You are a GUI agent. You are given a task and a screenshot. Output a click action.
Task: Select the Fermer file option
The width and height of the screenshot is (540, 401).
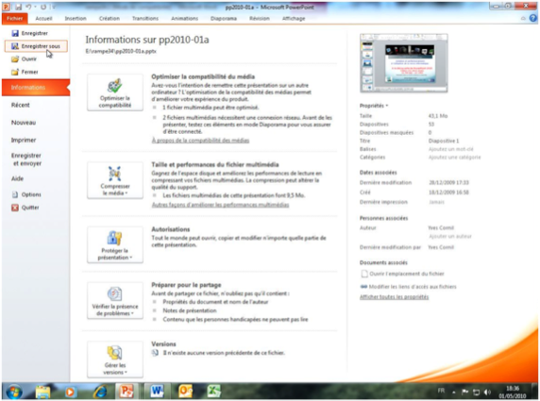point(25,72)
